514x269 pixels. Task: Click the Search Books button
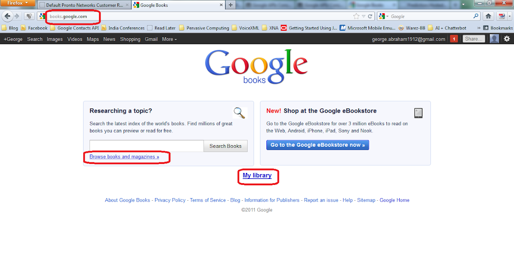click(225, 146)
